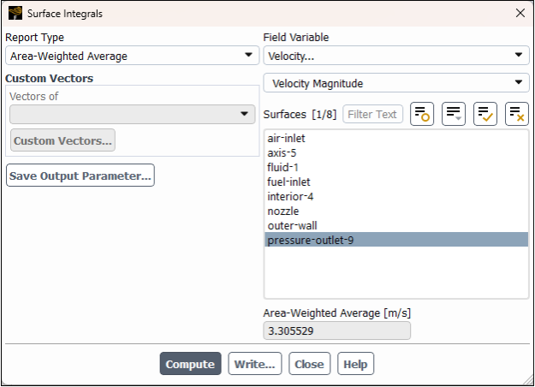535x387 pixels.
Task: Click the Fluent logo in the title bar
Action: pos(15,13)
